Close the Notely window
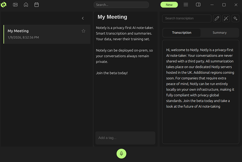The image size is (242, 162). [x=236, y=5]
